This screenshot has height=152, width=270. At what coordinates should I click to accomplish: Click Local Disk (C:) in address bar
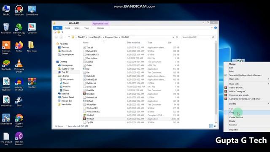click(x=95, y=37)
